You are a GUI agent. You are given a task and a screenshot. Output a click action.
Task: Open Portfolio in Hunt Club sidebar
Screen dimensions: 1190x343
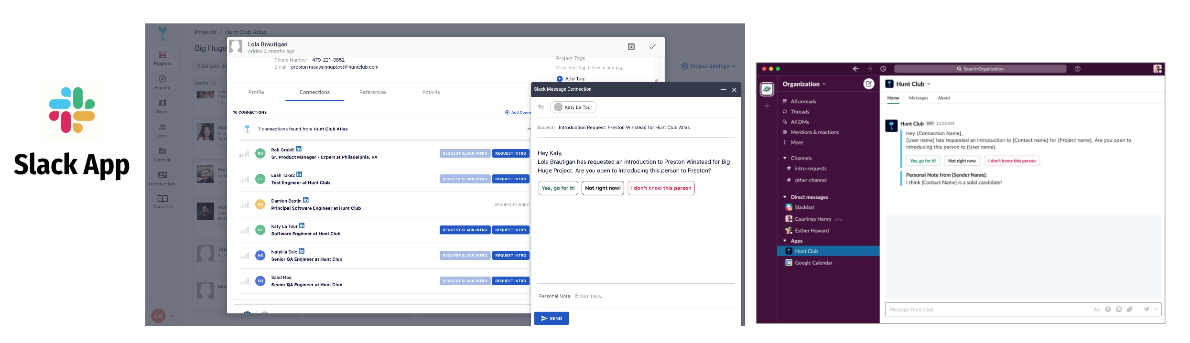coord(162,154)
